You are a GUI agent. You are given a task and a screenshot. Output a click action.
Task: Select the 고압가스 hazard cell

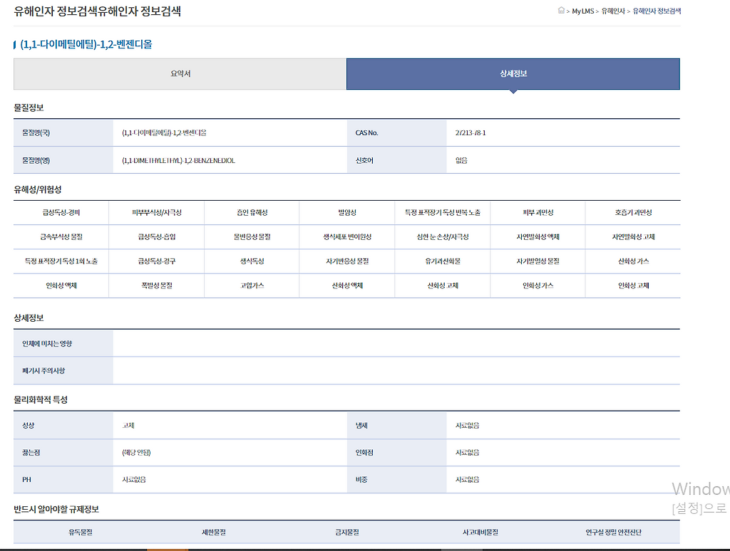tap(252, 285)
